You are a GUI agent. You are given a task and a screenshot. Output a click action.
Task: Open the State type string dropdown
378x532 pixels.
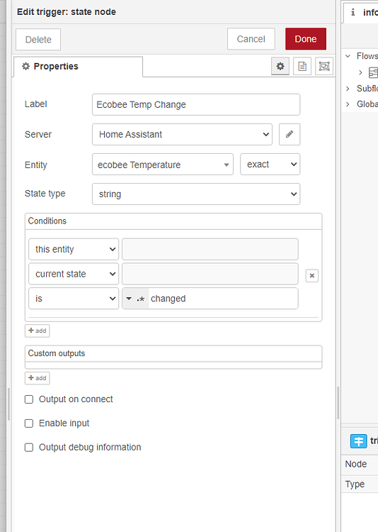point(196,194)
